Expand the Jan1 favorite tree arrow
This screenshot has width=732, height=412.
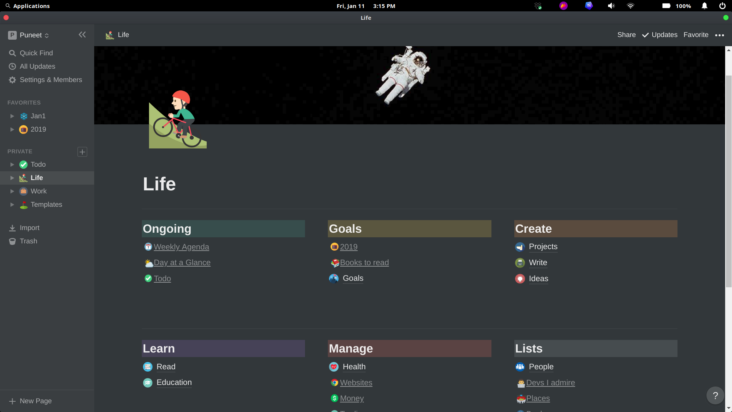coord(12,116)
